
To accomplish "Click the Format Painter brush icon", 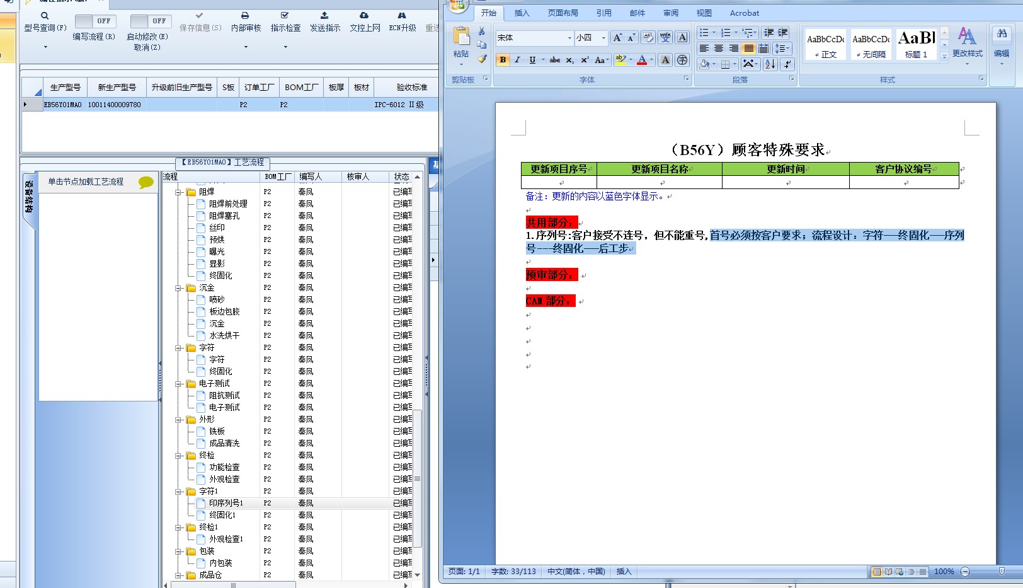I will pos(482,59).
